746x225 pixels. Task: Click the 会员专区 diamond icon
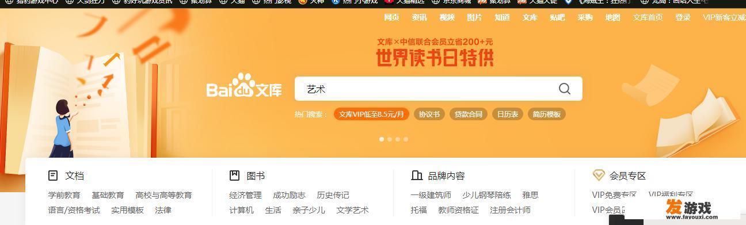pos(599,176)
